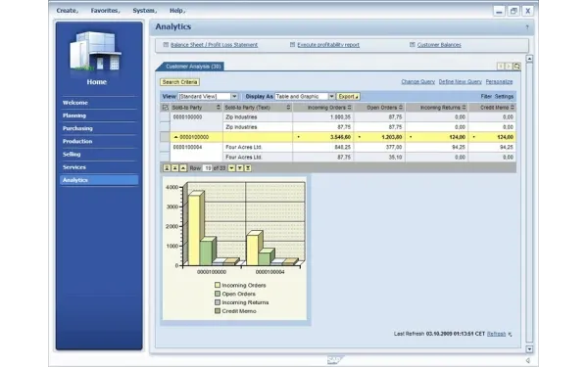Go to Welcome in the sidebar
Image resolution: width=588 pixels, height=367 pixels.
75,103
